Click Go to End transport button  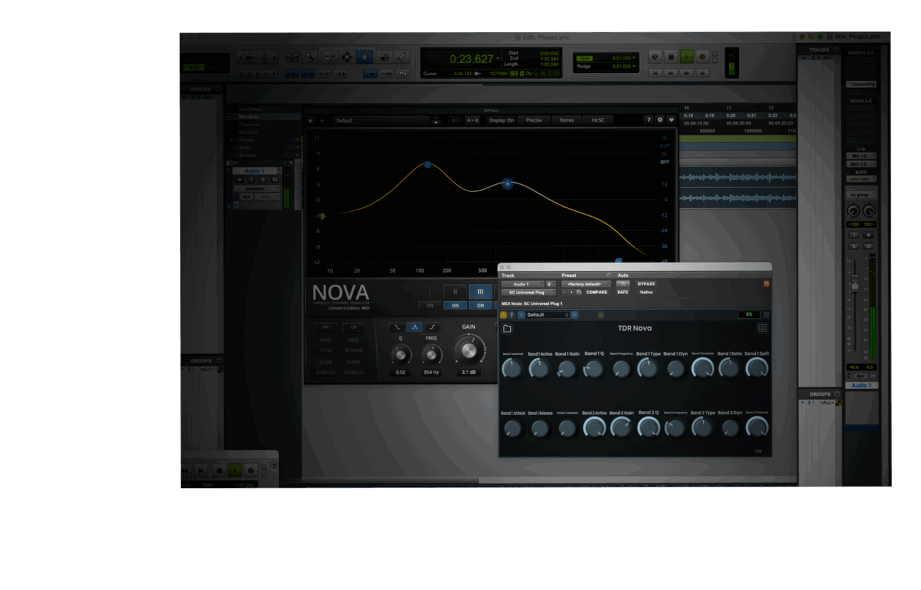[702, 73]
